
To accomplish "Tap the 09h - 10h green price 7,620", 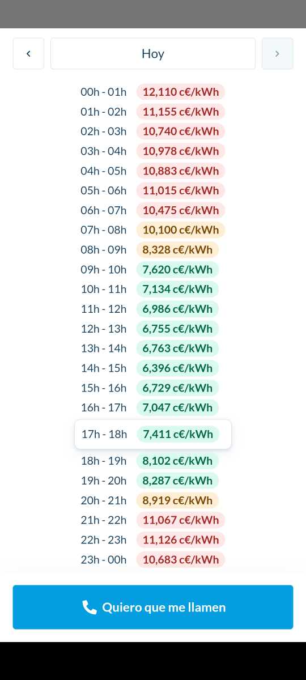I will [177, 270].
